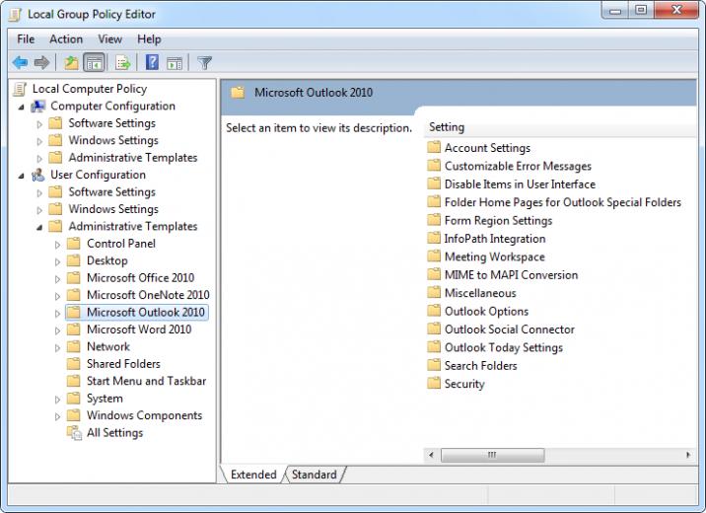Select Outlook Social Connector entry
The image size is (706, 513).
509,330
